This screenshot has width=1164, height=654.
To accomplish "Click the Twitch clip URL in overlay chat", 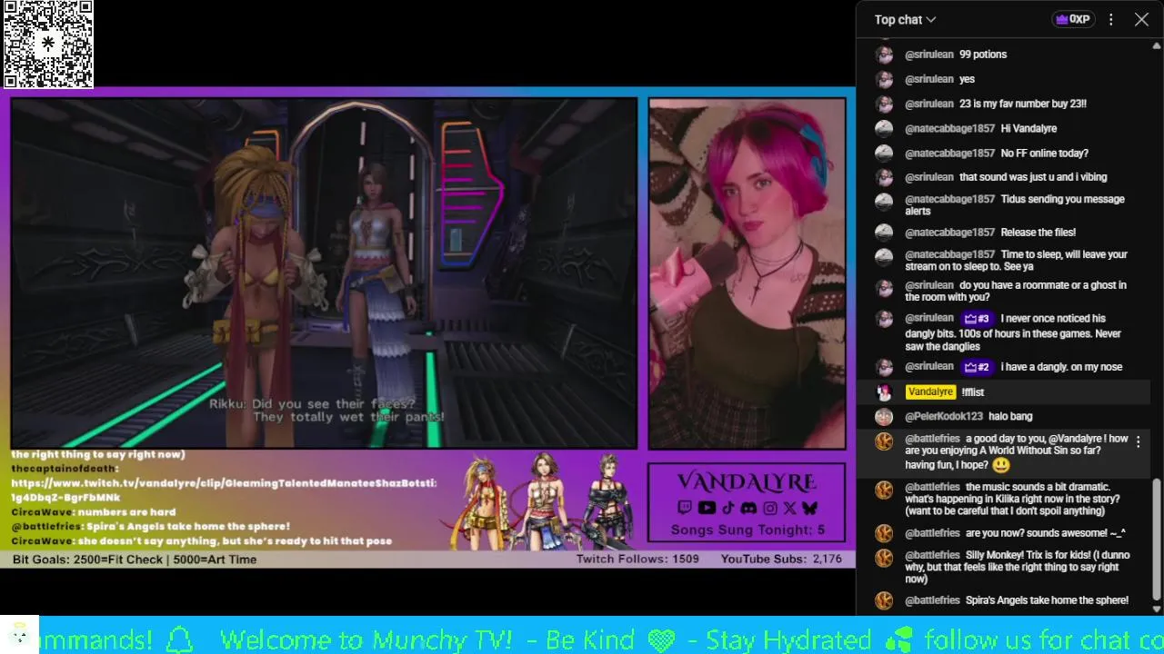I will (224, 490).
